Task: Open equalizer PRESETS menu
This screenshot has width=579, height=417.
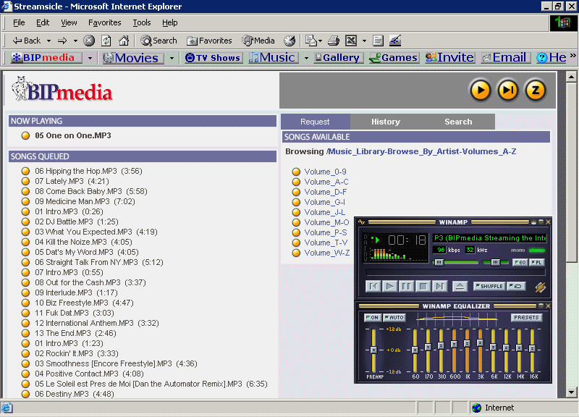Action: [526, 317]
